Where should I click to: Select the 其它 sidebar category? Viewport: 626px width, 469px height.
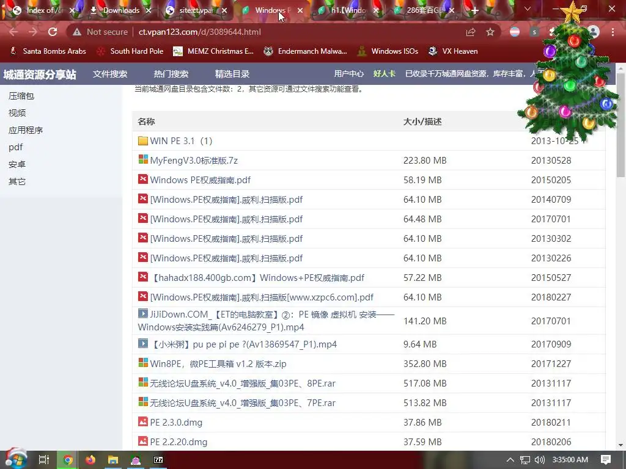17,181
